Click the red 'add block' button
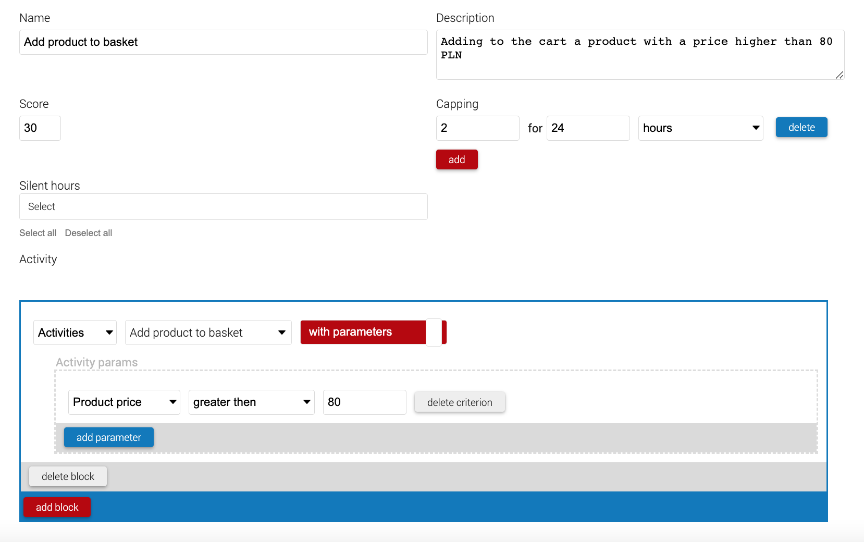The width and height of the screenshot is (864, 542). pyautogui.click(x=57, y=507)
